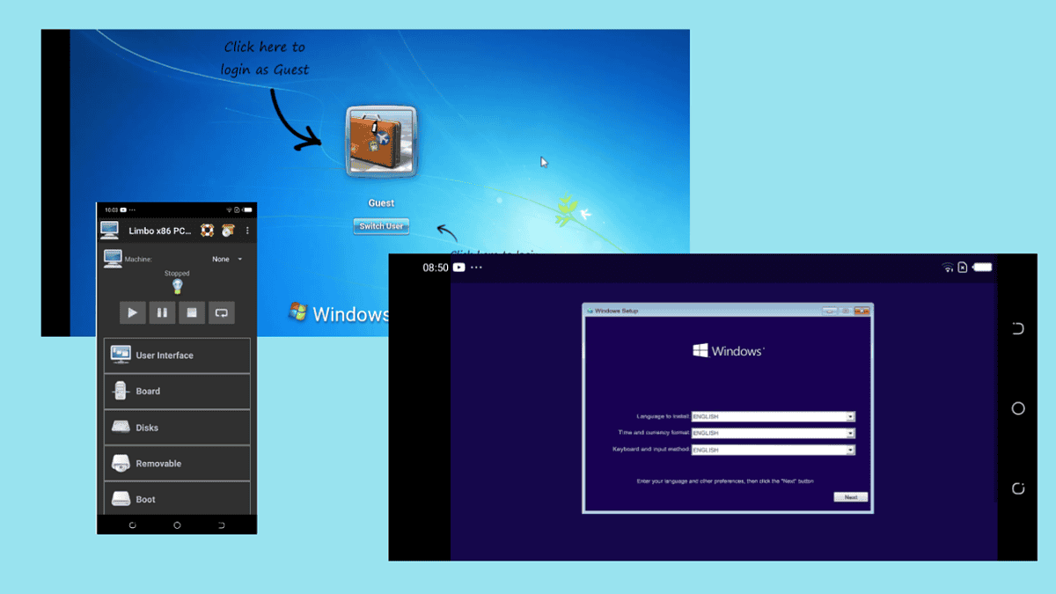Open Limbo's three-dot overflow menu
The width and height of the screenshot is (1056, 594).
click(x=249, y=230)
